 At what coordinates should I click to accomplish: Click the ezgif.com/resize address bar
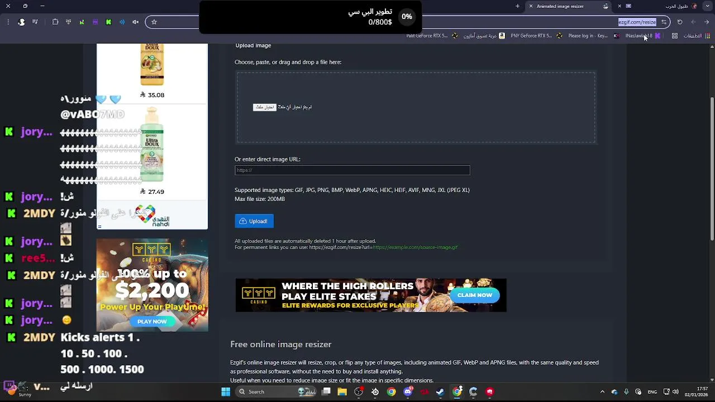637,22
